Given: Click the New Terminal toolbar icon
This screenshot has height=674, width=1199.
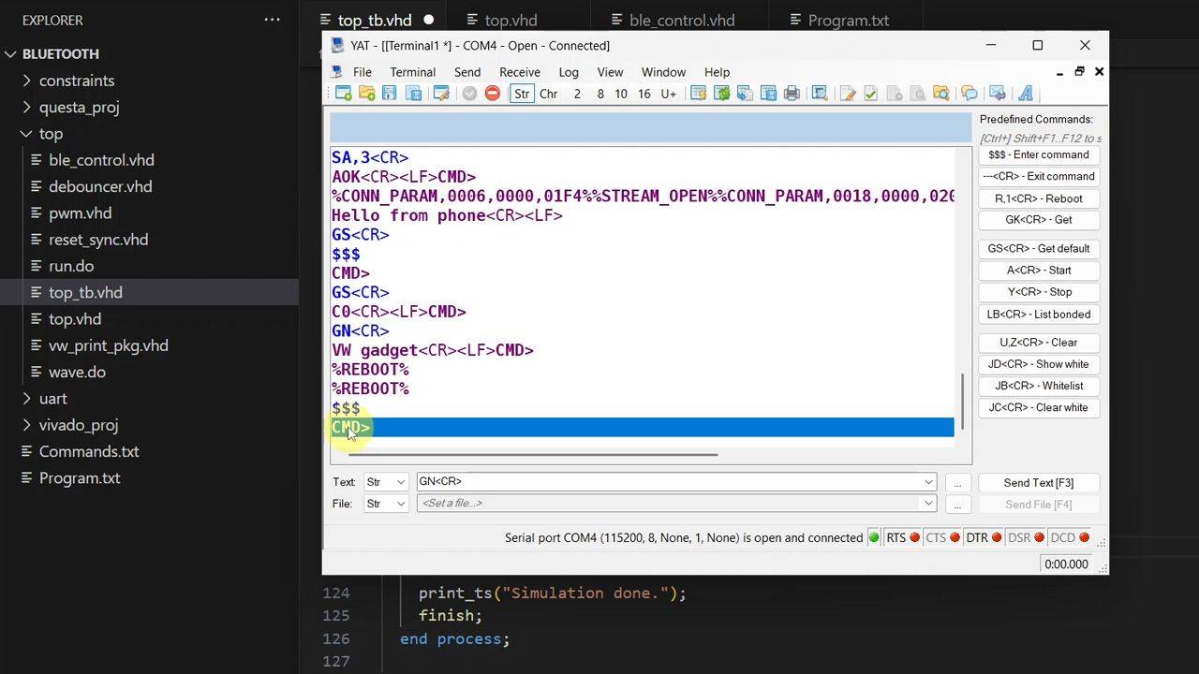Looking at the screenshot, I should coord(344,94).
